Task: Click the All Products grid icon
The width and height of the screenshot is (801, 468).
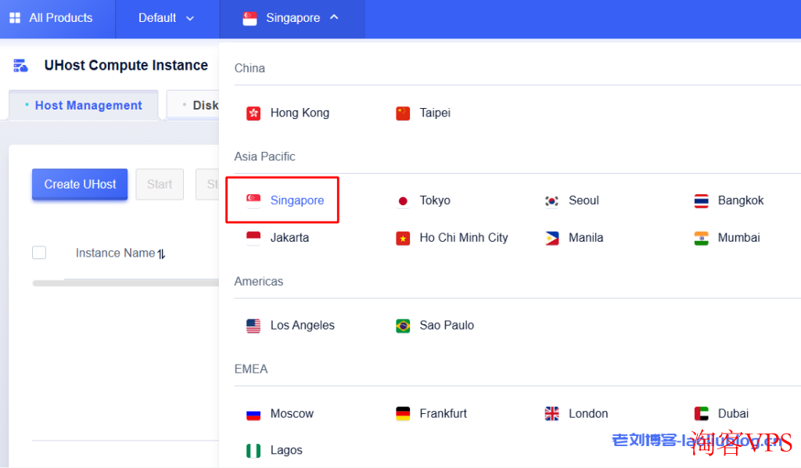Action: [15, 18]
